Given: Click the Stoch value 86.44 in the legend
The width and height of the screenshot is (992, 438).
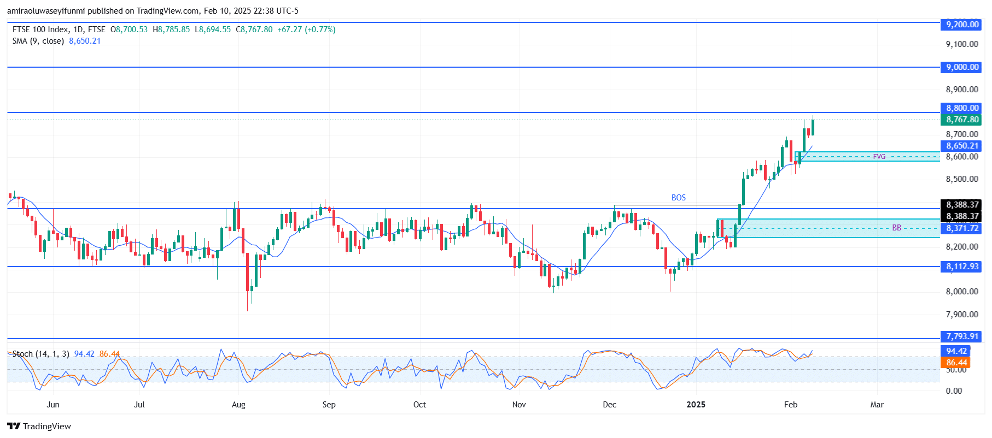Looking at the screenshot, I should 109,354.
